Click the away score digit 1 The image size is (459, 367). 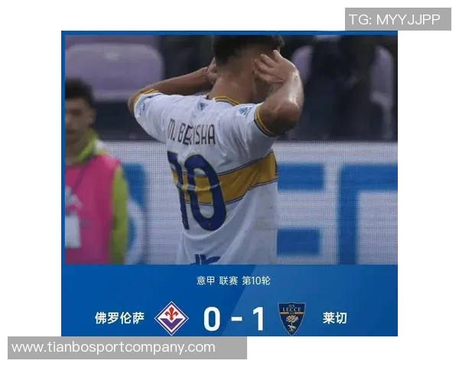(259, 319)
